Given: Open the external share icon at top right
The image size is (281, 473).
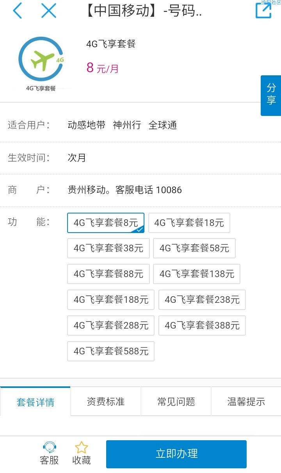Looking at the screenshot, I should tap(263, 11).
